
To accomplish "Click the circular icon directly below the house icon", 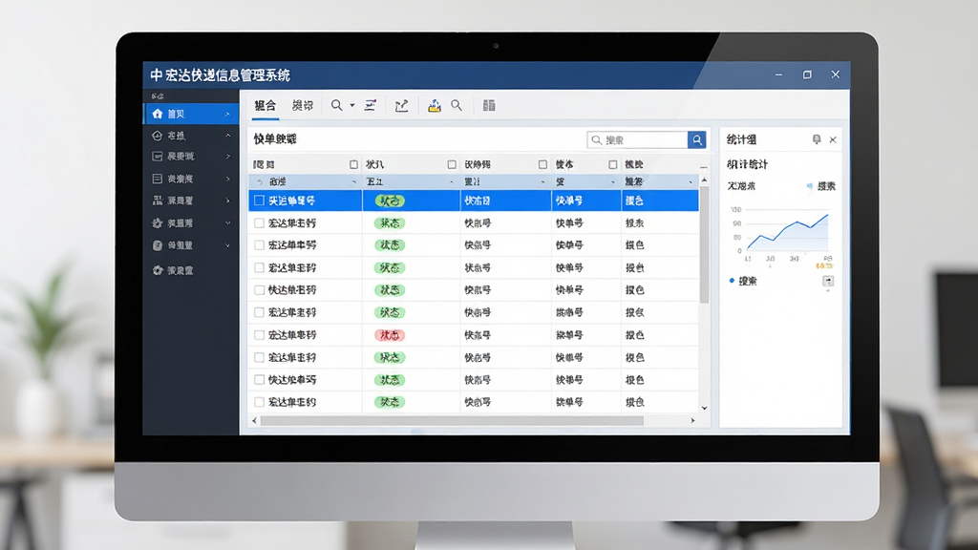I will coord(158,136).
